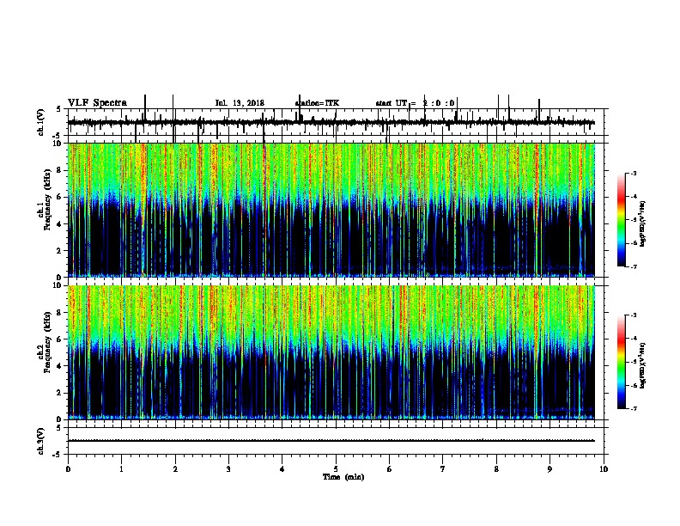Click the "-7" label on ch.1 color bar

click(634, 266)
